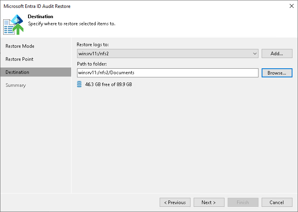Click the Restore logs to label

pos(93,45)
